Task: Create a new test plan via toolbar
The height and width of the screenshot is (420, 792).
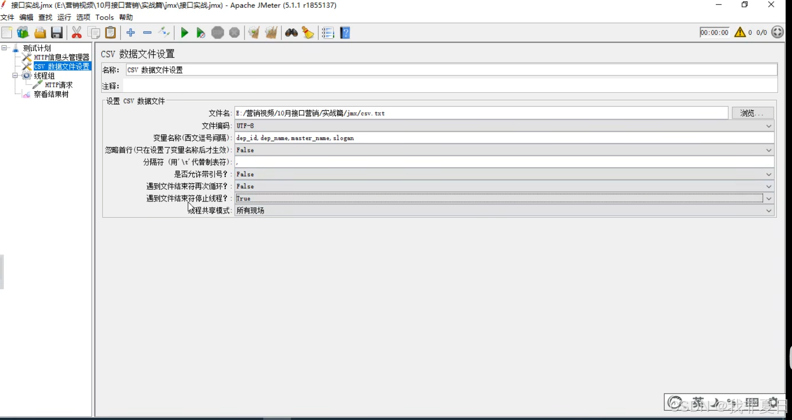Action: click(x=7, y=33)
